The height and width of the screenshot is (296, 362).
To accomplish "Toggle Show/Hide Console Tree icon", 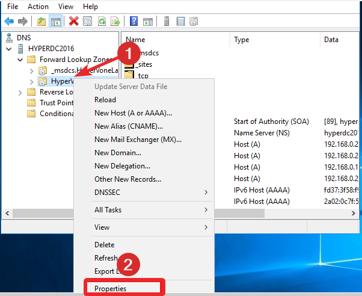I will pos(56,22).
